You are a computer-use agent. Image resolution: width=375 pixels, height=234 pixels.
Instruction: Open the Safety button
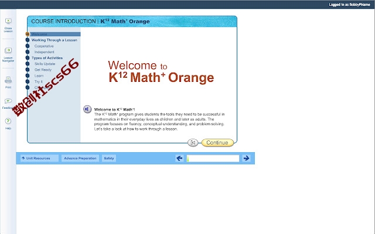tap(109, 159)
